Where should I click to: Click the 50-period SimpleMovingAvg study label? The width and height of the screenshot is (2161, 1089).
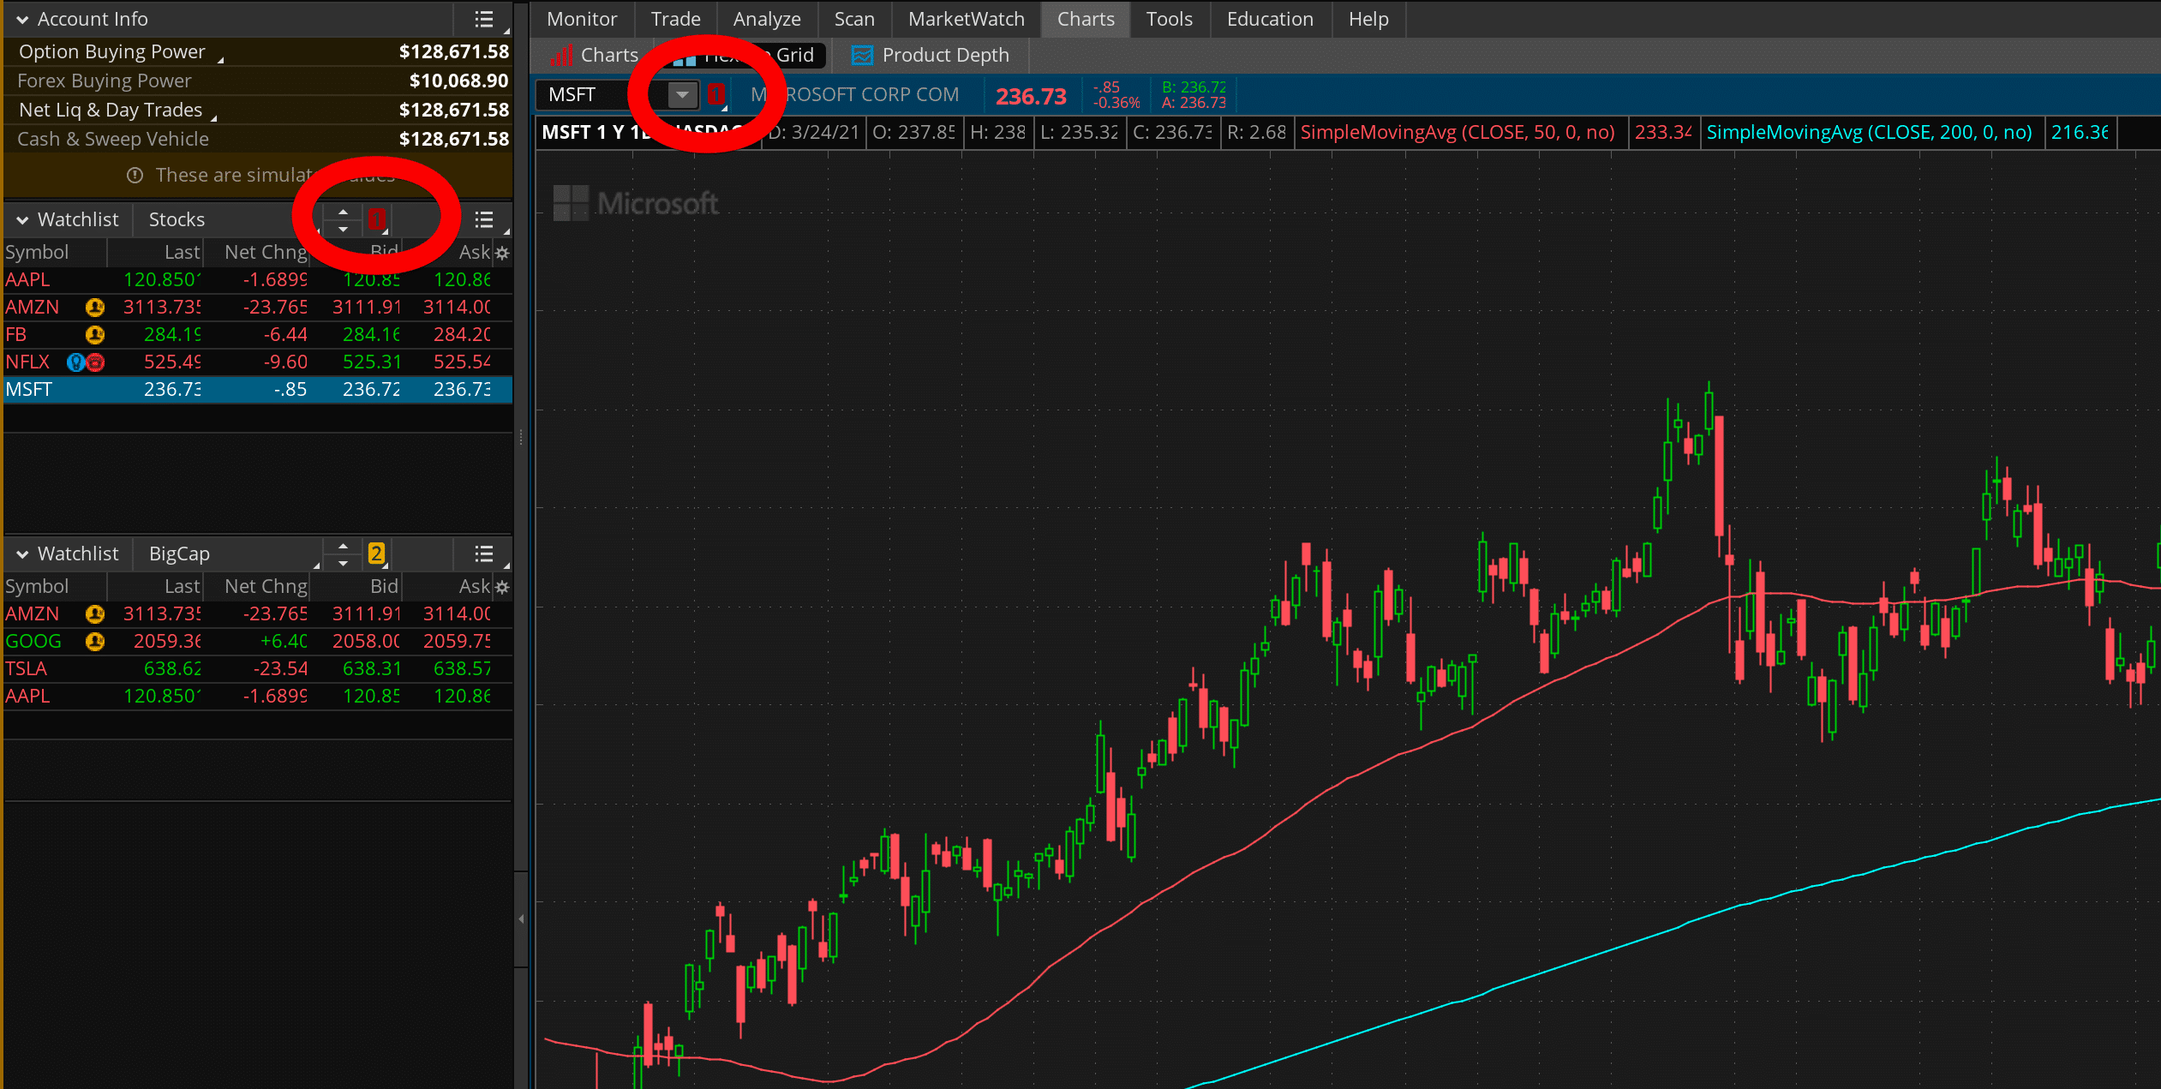pyautogui.click(x=1458, y=132)
